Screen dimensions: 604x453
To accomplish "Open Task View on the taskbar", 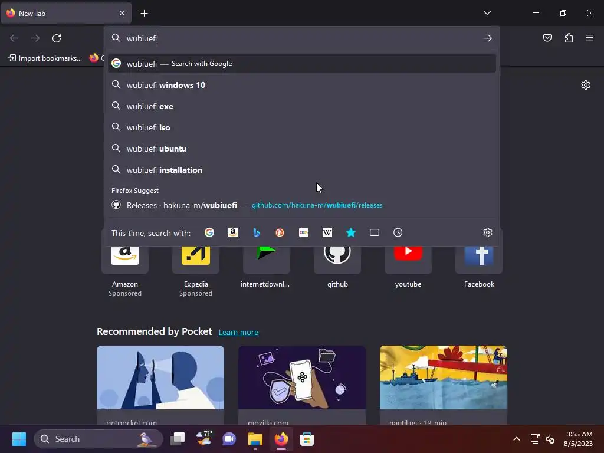I will [x=178, y=439].
